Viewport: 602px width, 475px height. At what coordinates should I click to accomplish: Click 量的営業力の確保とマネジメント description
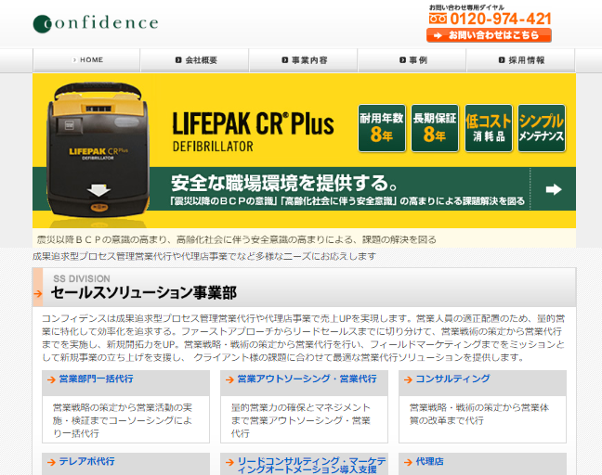pyautogui.click(x=301, y=420)
